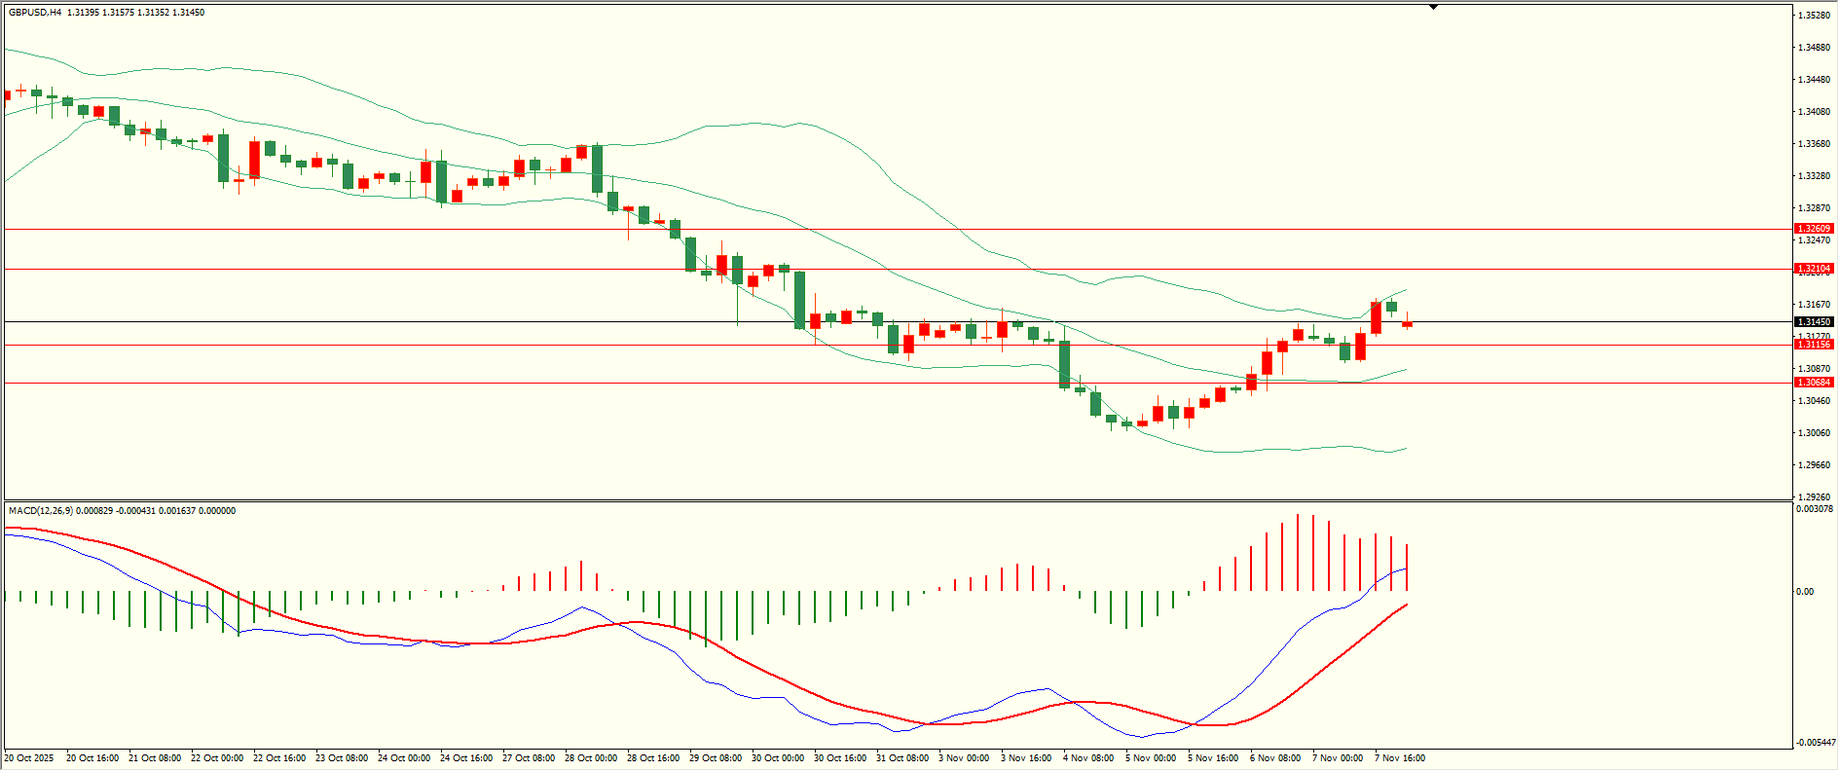Click the MACD 0.003078 scale value
This screenshot has height=771, width=1839.
click(1813, 509)
